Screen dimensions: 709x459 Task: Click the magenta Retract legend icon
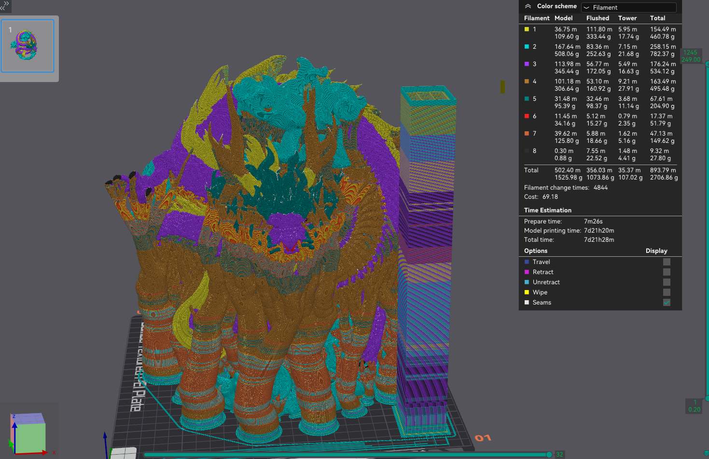[527, 272]
